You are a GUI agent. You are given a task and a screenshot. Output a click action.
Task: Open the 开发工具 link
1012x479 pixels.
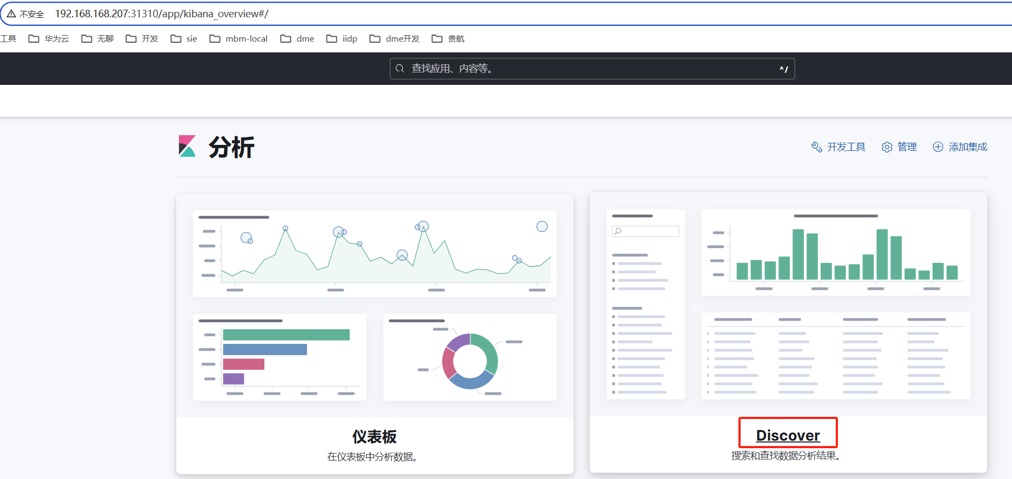point(846,147)
